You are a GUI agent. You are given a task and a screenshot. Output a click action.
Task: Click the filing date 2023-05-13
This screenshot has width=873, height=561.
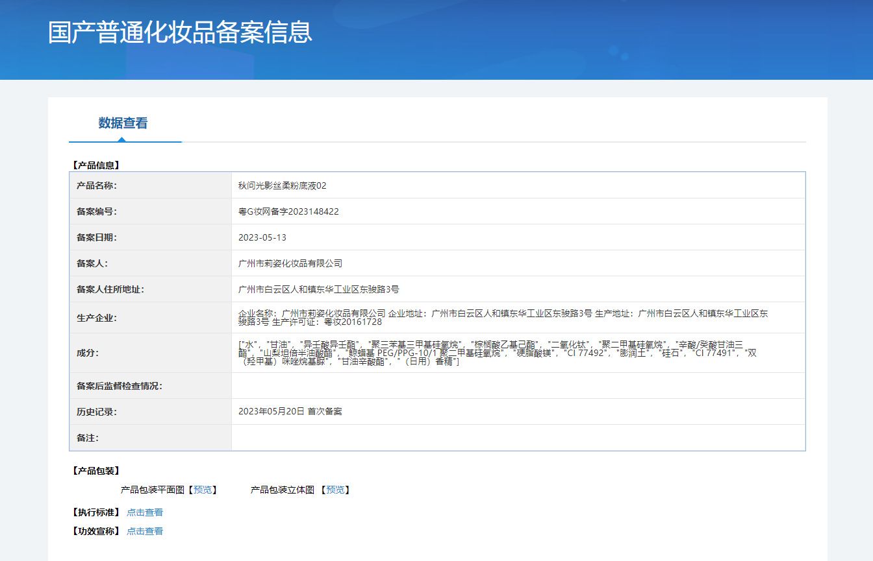262,237
